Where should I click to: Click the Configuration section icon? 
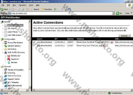pyautogui.click(x=2, y=39)
